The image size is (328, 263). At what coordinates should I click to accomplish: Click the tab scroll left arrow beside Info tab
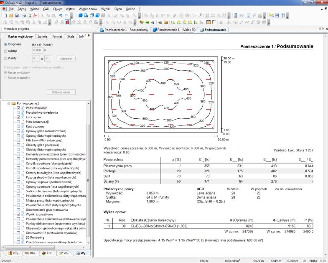click(x=86, y=36)
